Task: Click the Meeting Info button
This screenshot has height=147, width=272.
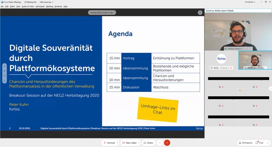Action: (30, 2)
